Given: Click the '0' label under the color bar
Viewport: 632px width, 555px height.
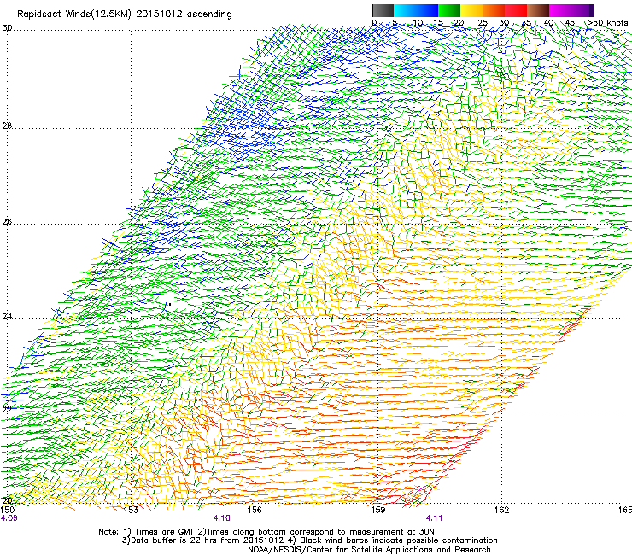Looking at the screenshot, I should pos(374,23).
